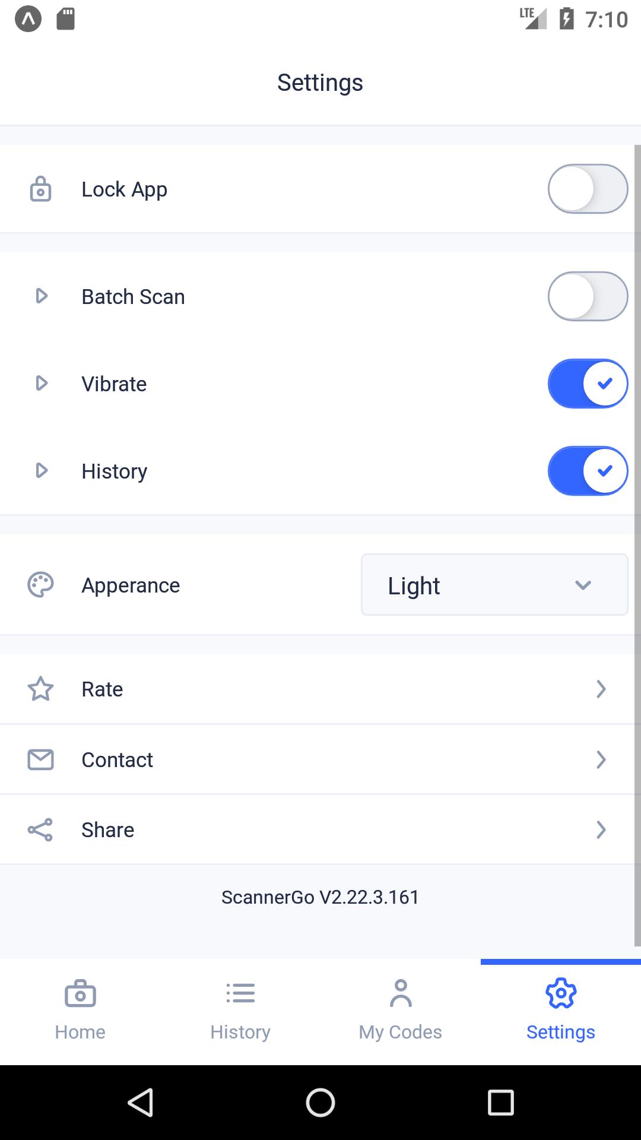
Task: Turn on the Batch Scan toggle
Action: [588, 296]
